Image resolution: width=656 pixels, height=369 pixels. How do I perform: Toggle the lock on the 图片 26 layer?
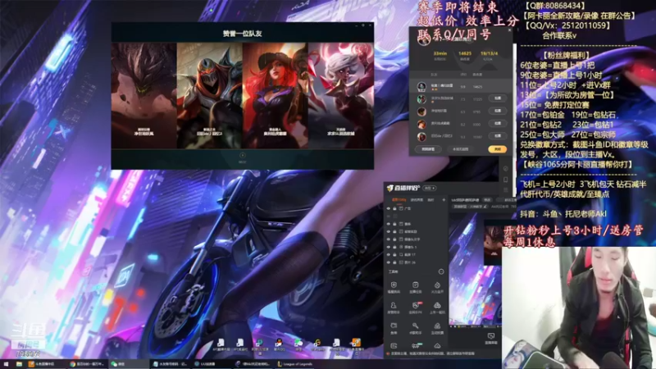click(394, 262)
